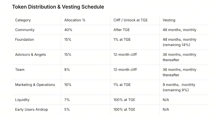Click the 48 months (remaining 14%) cell
The image size is (218, 119).
click(x=179, y=42)
